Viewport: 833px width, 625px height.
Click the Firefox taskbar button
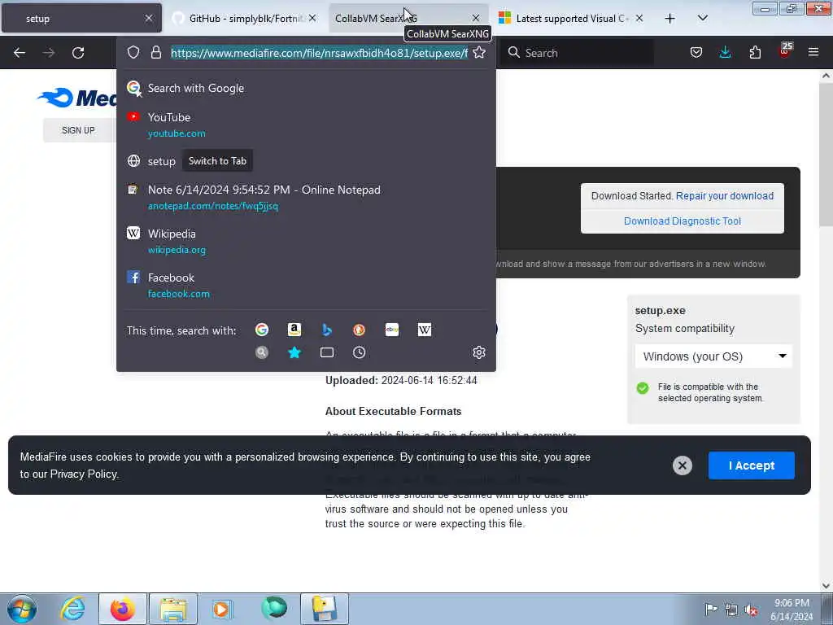tap(123, 609)
